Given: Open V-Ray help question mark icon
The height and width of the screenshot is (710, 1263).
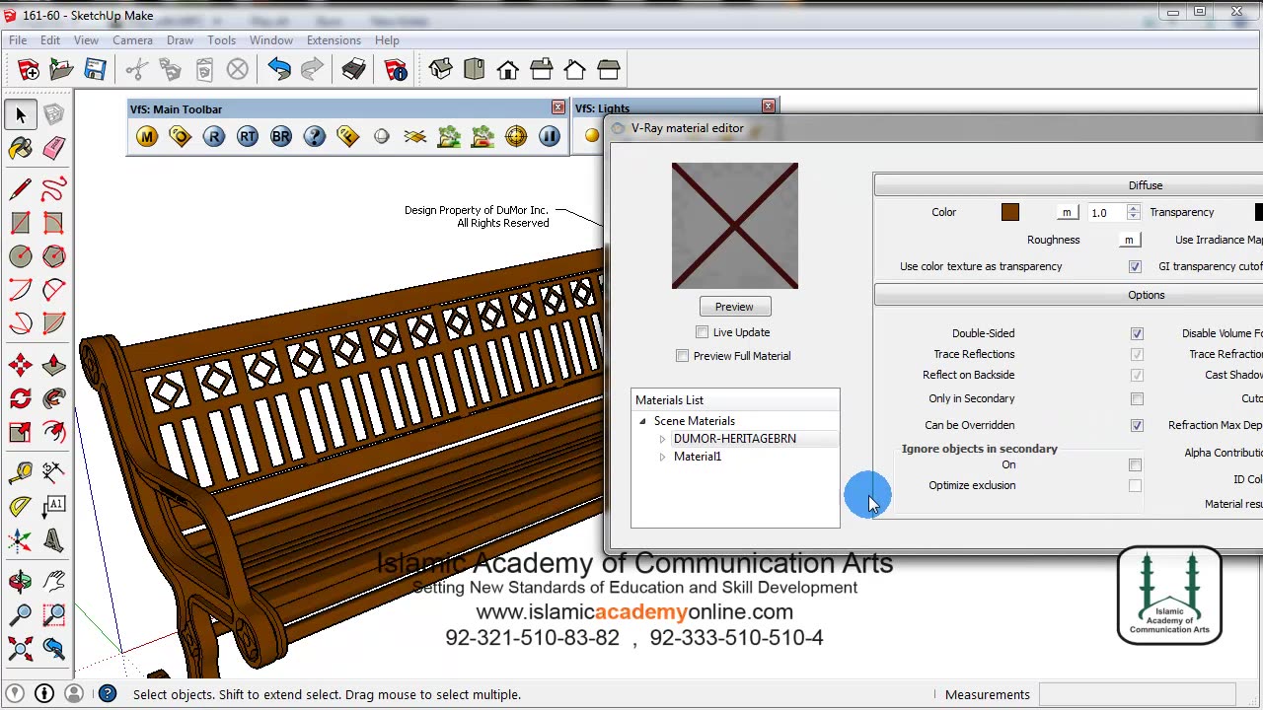Looking at the screenshot, I should coord(315,137).
